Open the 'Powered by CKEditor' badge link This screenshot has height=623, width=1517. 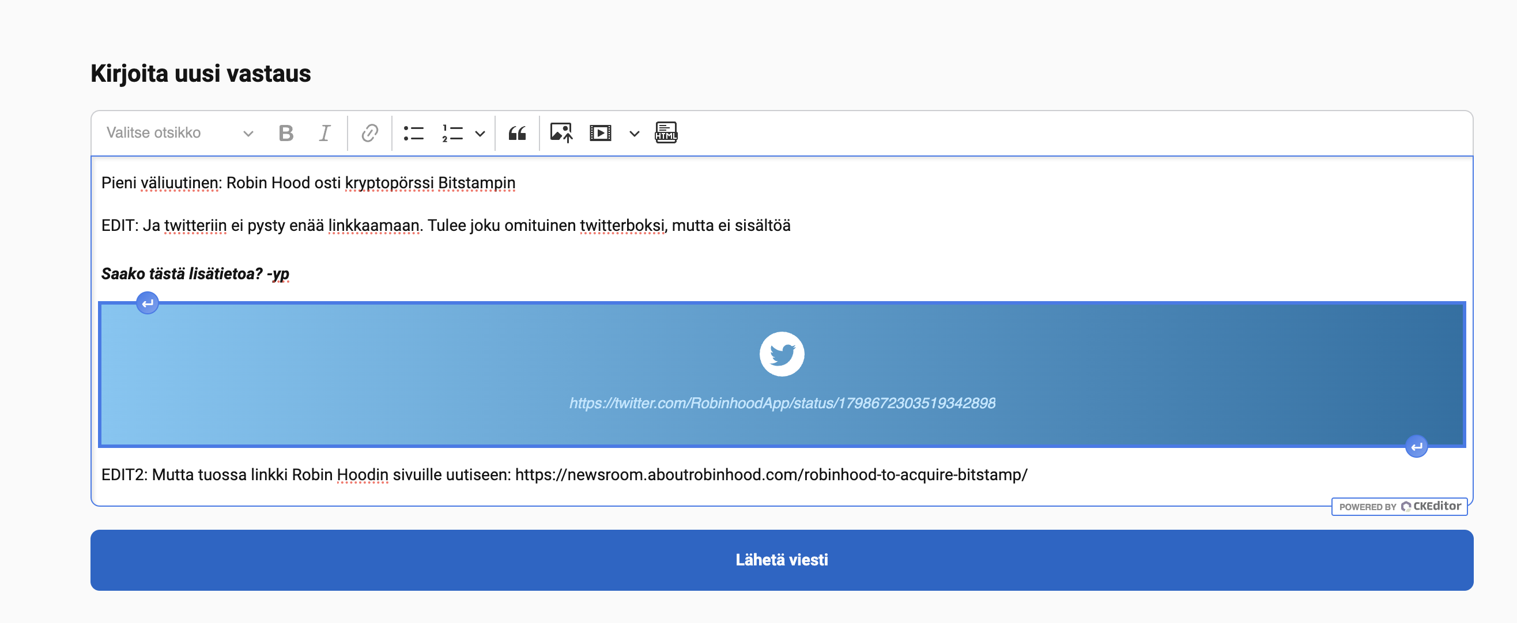pos(1400,507)
